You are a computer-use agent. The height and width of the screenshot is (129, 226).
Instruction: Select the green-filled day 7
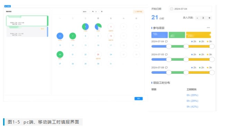(x=73, y=36)
